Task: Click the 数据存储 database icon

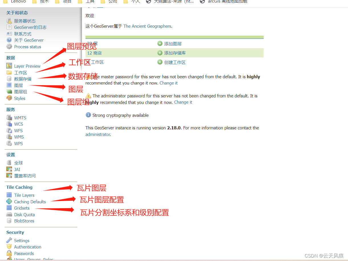Action: 9,79
